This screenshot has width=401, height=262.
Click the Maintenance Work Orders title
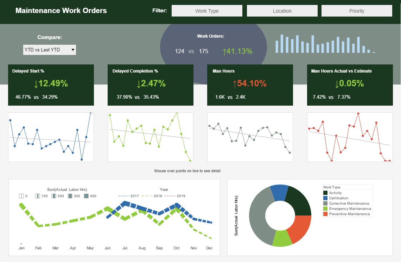(x=61, y=11)
